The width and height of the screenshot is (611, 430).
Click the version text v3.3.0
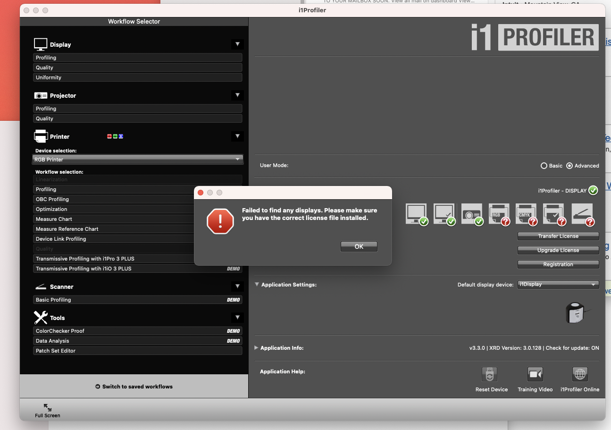click(x=477, y=348)
